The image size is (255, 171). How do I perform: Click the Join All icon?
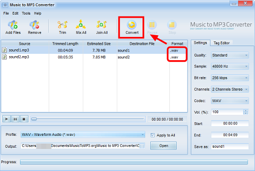point(102,25)
